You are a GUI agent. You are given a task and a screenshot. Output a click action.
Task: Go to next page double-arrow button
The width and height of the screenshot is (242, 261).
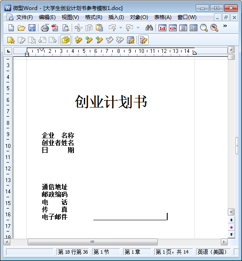[231, 235]
